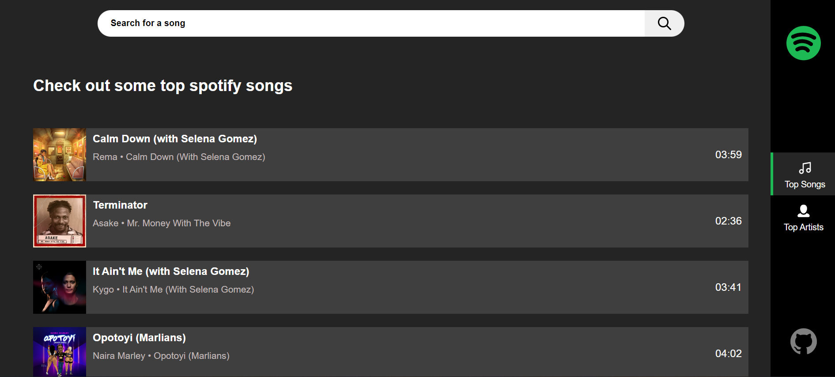Focus the Search for a song field

371,23
